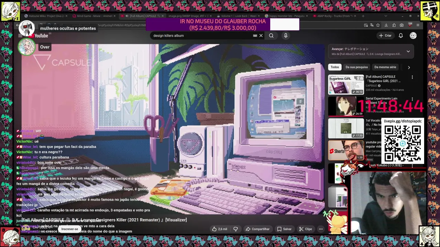Open the Shorts man thumbnail lasting 1:20

point(346,150)
